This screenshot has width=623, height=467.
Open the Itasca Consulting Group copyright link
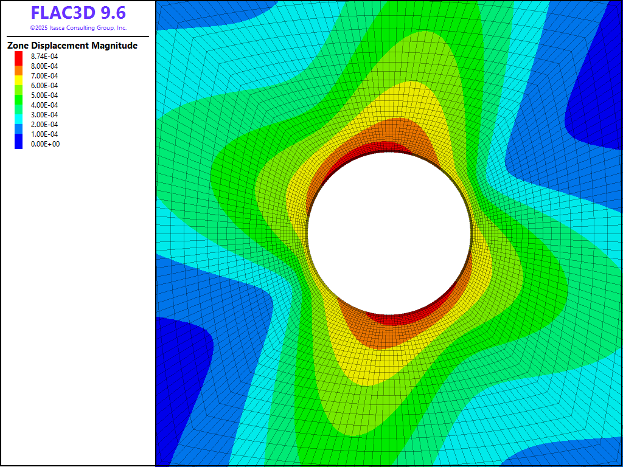pos(78,28)
